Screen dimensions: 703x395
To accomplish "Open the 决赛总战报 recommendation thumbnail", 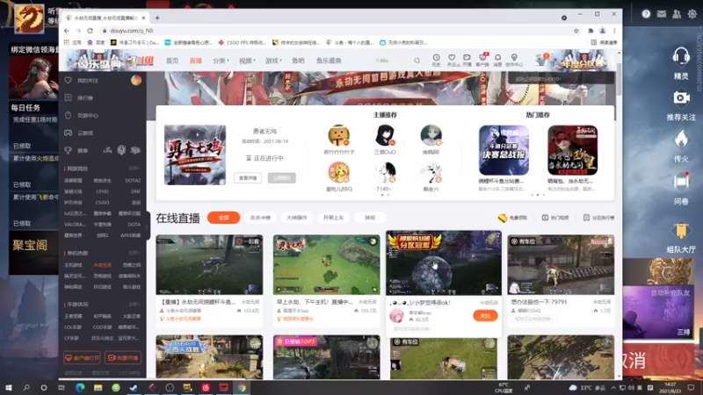I will coord(504,150).
